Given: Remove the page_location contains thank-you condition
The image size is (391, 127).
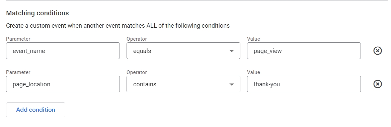Looking at the screenshot, I should (x=378, y=84).
